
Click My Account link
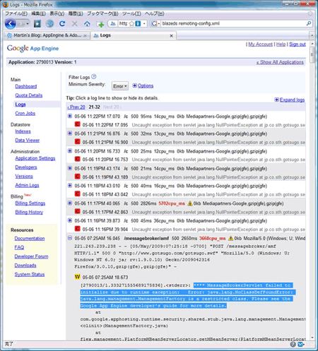260,44
